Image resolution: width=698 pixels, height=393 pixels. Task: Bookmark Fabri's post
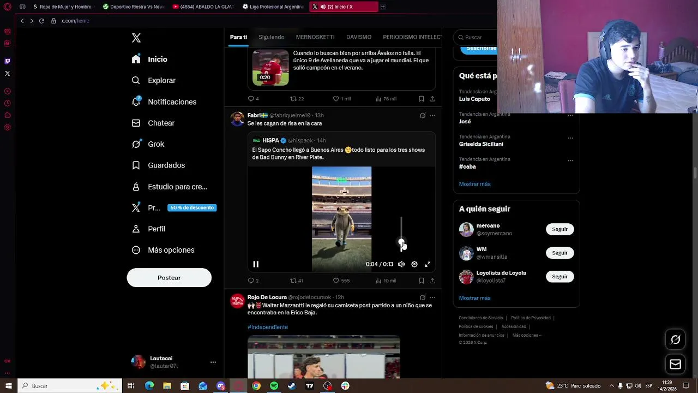421,281
